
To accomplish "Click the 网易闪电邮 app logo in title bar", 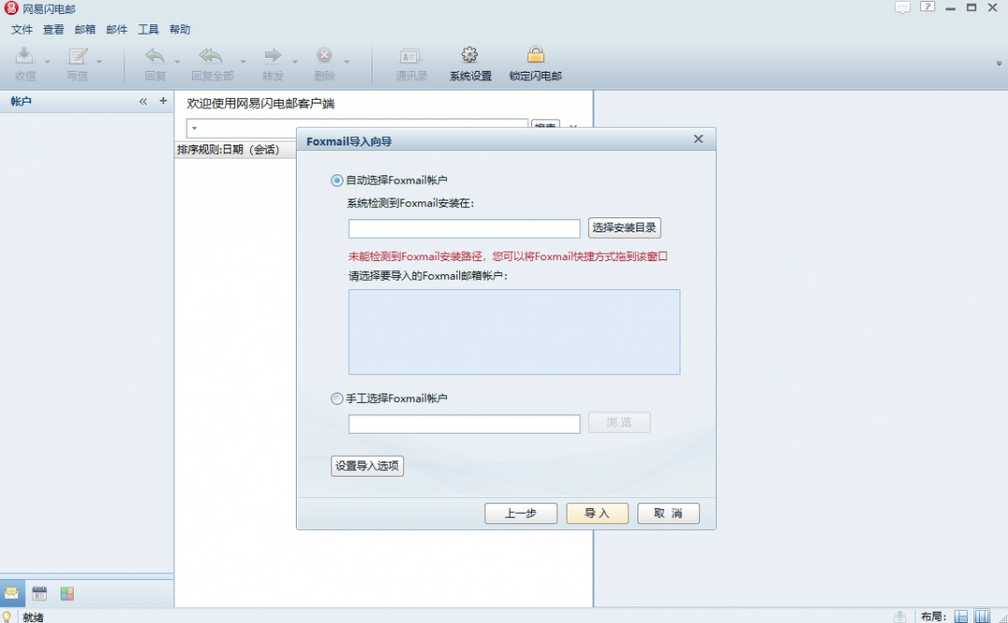I will (x=11, y=8).
